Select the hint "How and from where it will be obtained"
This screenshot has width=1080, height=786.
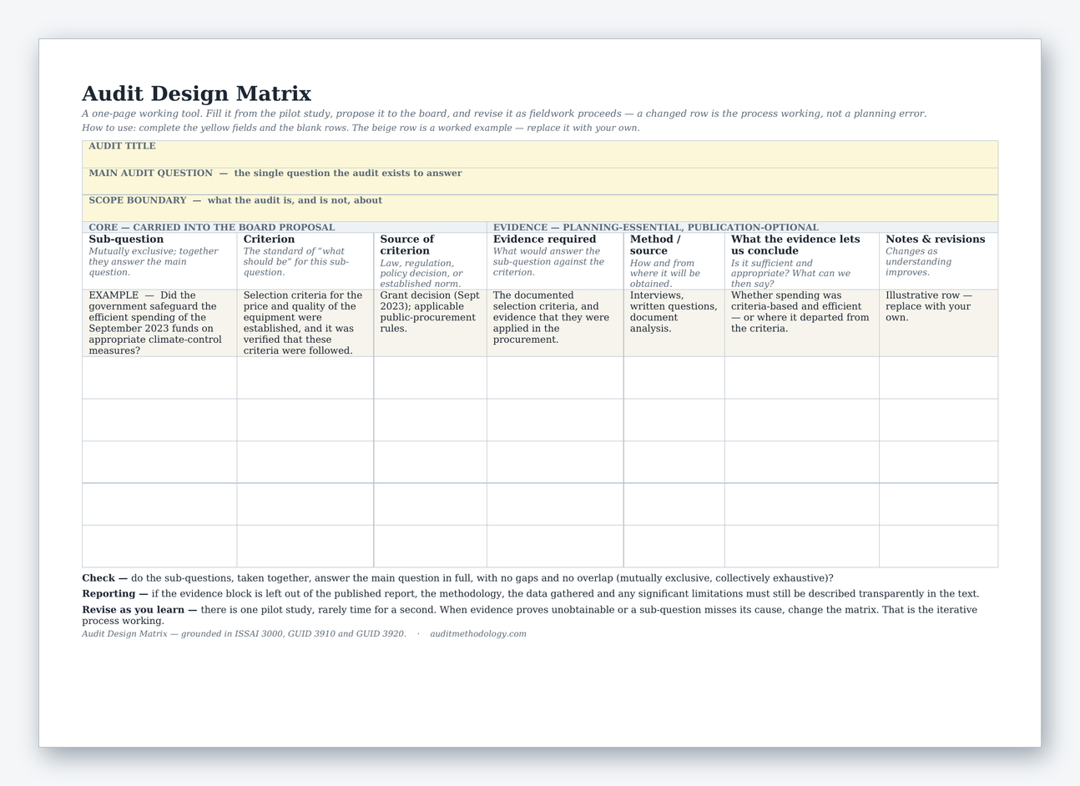click(664, 274)
